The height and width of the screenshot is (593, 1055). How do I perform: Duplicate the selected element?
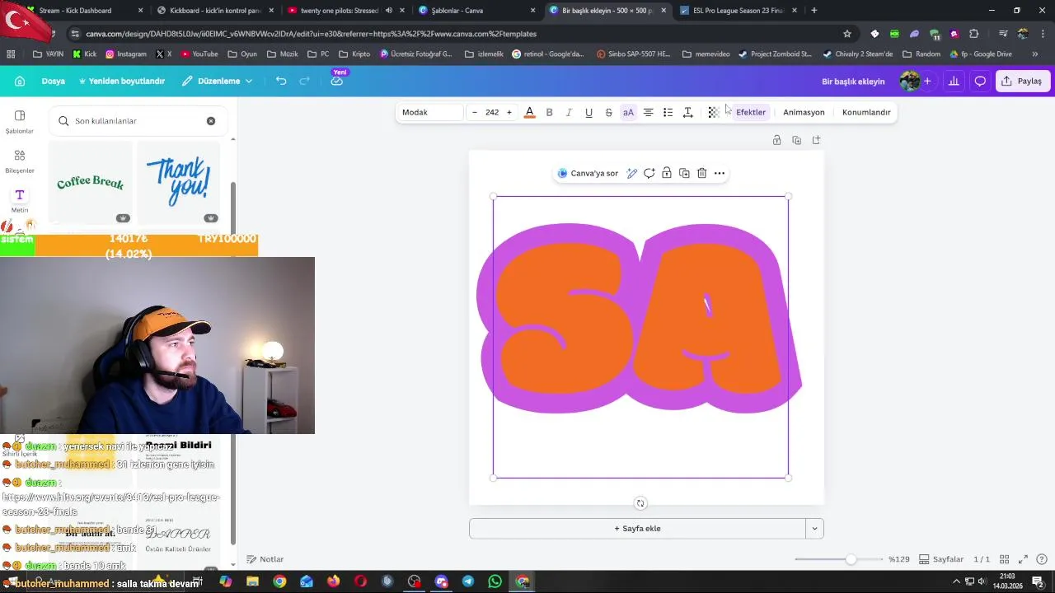684,173
